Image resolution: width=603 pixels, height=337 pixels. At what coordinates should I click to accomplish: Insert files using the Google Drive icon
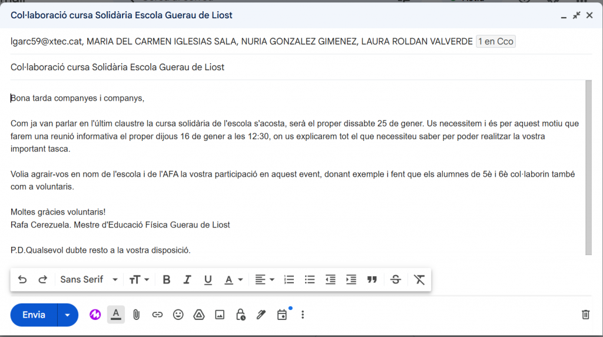coord(199,315)
